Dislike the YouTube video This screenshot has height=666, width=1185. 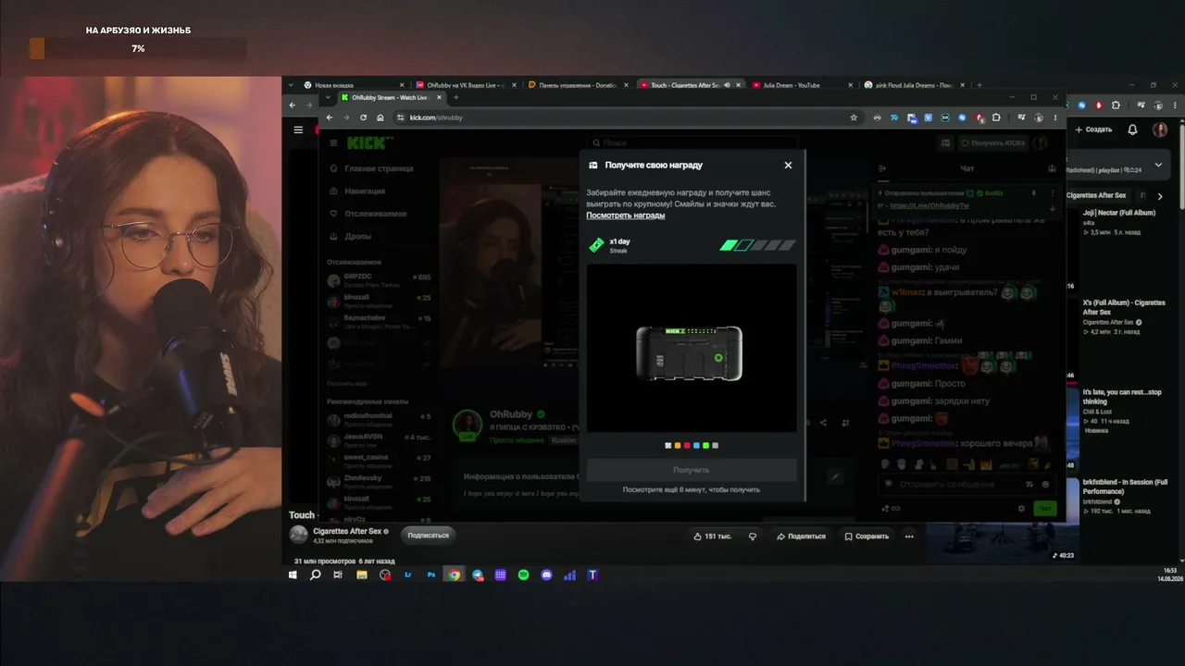[753, 536]
